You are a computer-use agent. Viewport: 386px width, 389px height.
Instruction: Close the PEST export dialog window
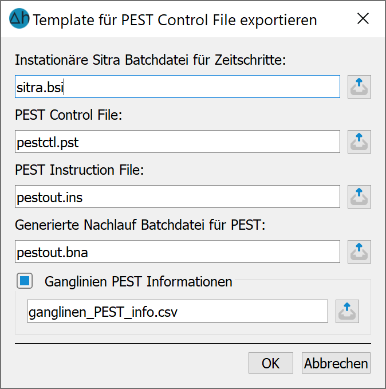(x=363, y=18)
